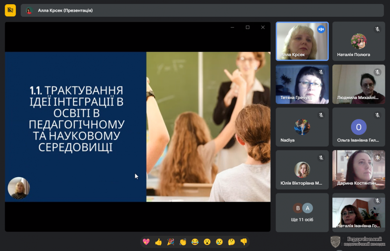390x251 pixels.
Task: Send the thumbs up reaction
Action: click(158, 242)
